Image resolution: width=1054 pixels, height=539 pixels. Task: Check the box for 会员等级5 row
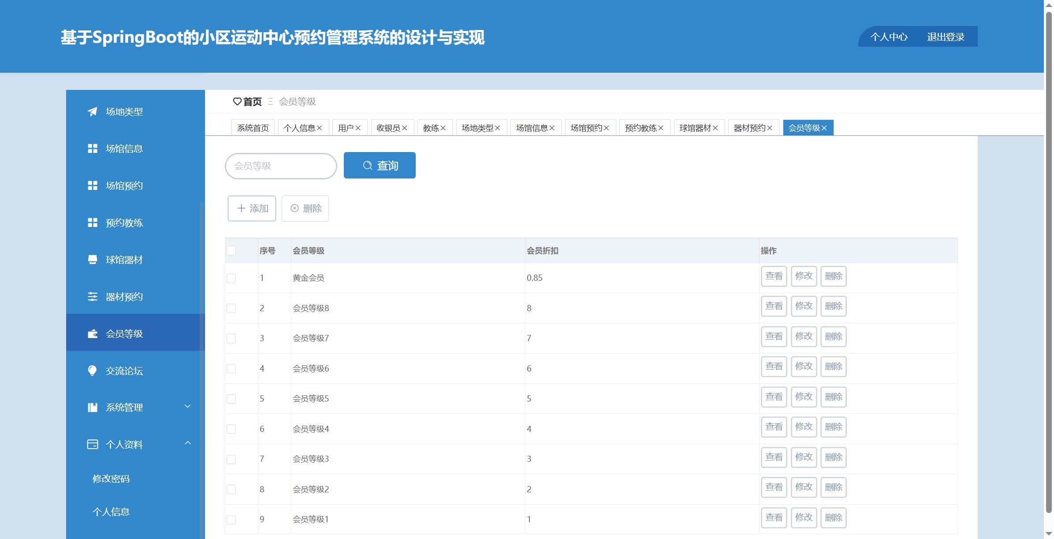231,399
